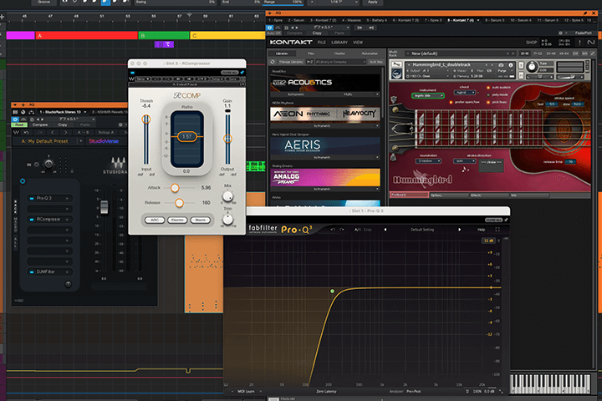Switch to 3 - Kontakt 7 (2) instrument tab
The width and height of the screenshot is (602, 401).
click(x=323, y=20)
